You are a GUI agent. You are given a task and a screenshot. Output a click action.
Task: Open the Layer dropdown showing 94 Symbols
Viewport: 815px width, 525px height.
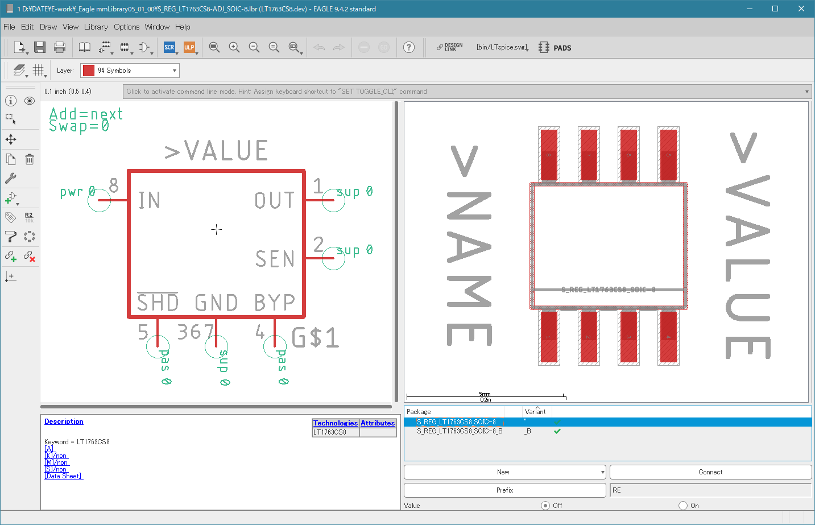point(130,71)
